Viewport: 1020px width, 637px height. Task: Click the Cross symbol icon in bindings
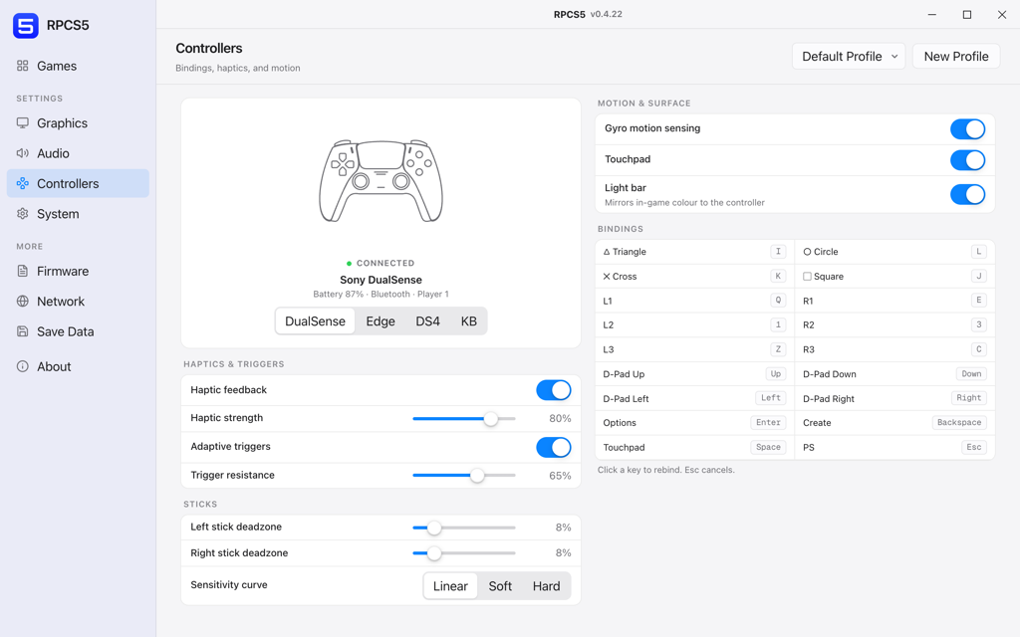pos(607,277)
